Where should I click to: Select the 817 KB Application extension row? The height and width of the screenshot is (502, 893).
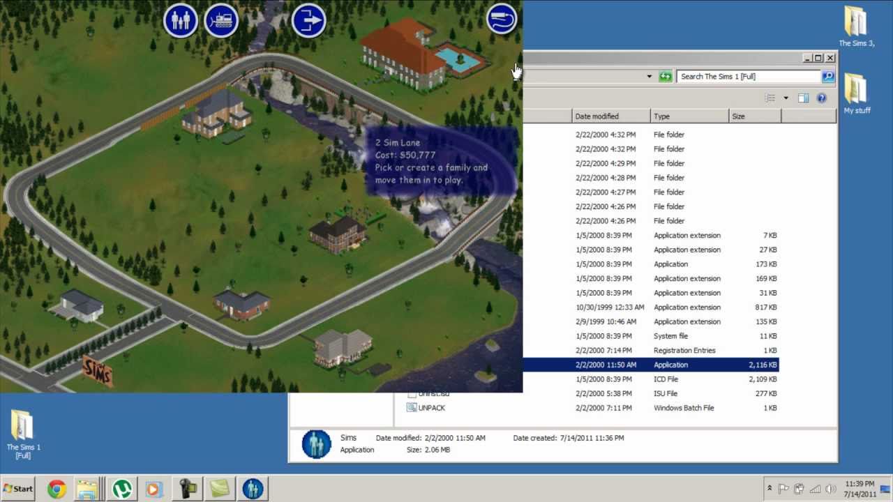coord(651,307)
